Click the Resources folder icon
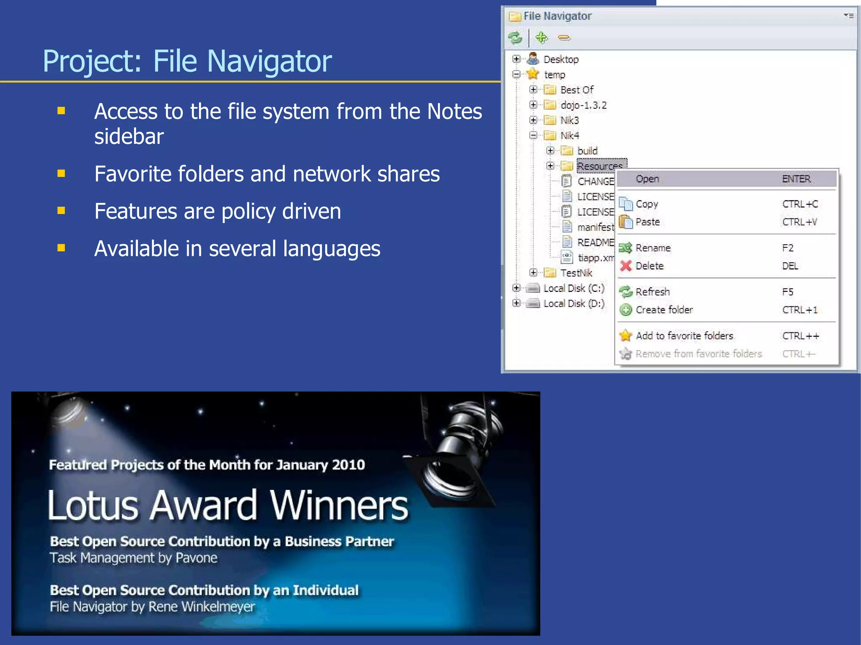Viewport: 861px width, 645px height. (x=567, y=166)
